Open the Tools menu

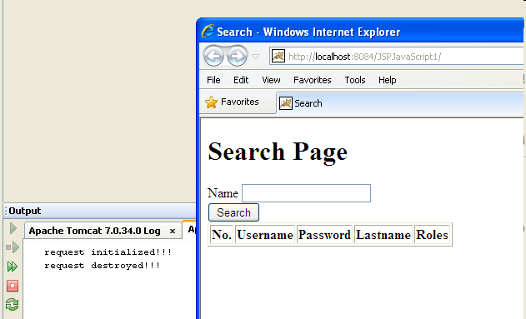355,80
